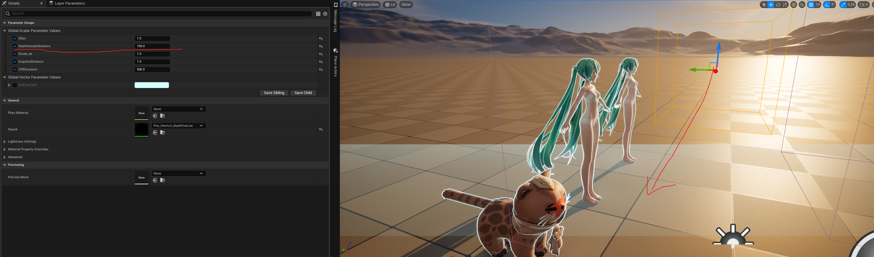Expand the Lightmass Settings section
874x257 pixels.
click(5, 142)
